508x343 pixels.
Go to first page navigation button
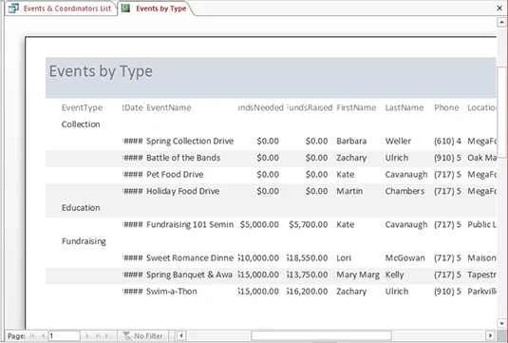[32, 335]
